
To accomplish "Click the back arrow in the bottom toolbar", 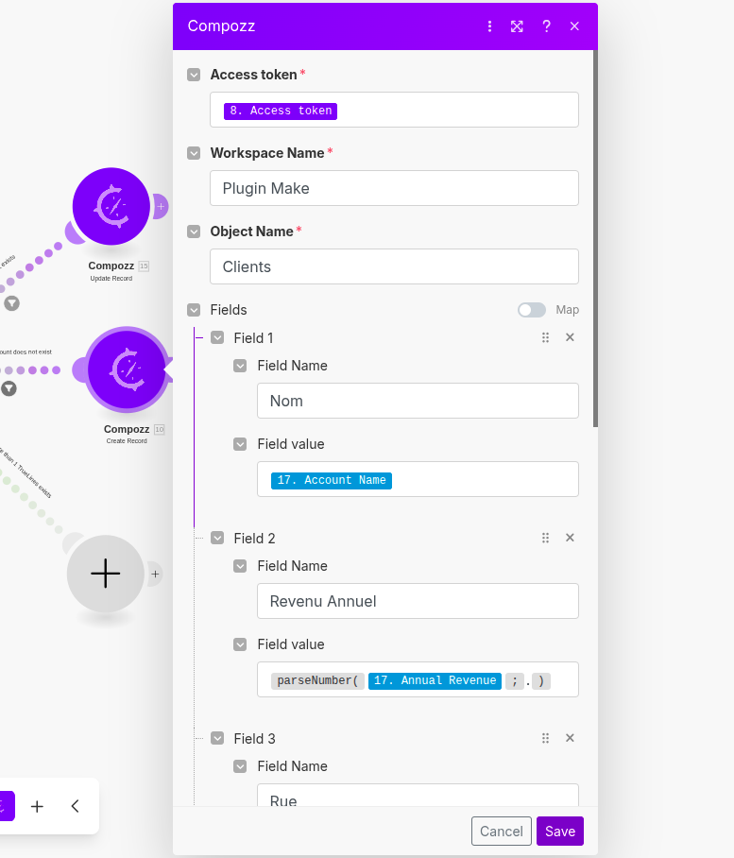I will click(75, 806).
